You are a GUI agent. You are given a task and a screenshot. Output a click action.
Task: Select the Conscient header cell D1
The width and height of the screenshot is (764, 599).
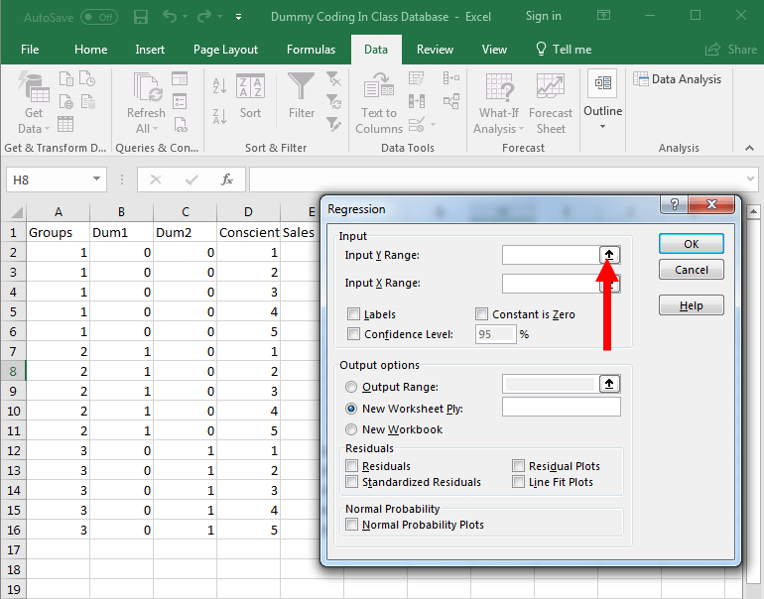(x=248, y=232)
